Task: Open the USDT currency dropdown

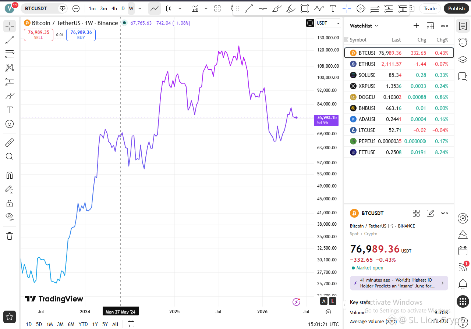Action: (x=328, y=23)
